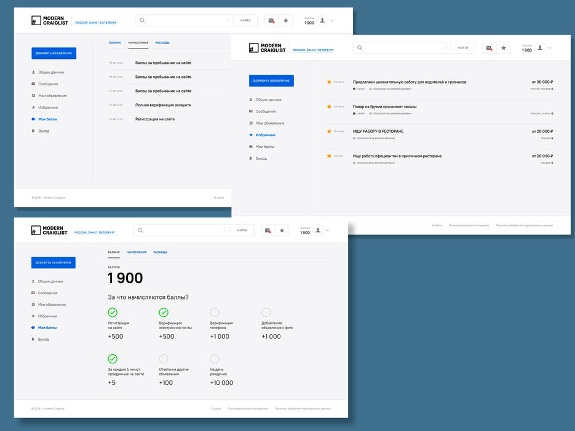Click search magnifier icon in the Баланс window
The height and width of the screenshot is (431, 575).
[140, 230]
